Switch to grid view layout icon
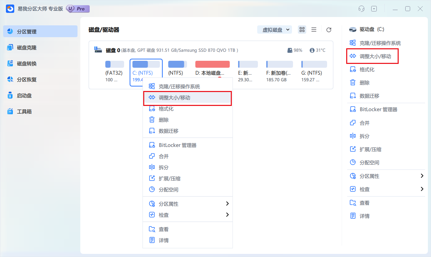Image resolution: width=431 pixels, height=257 pixels. pos(302,30)
